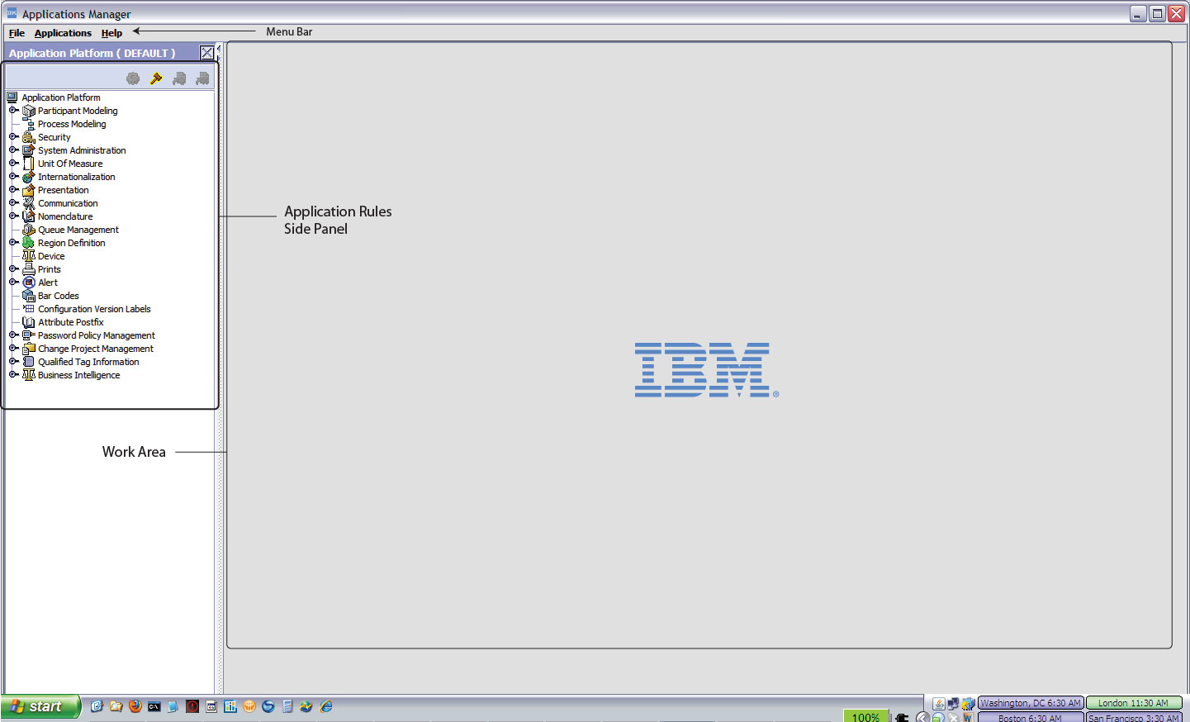Select Queue Management in the tree

(78, 230)
